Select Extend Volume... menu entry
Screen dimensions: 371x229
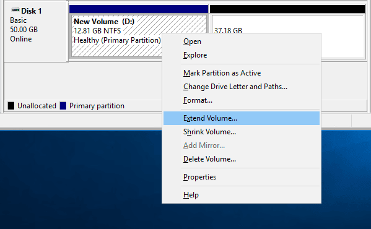242,118
